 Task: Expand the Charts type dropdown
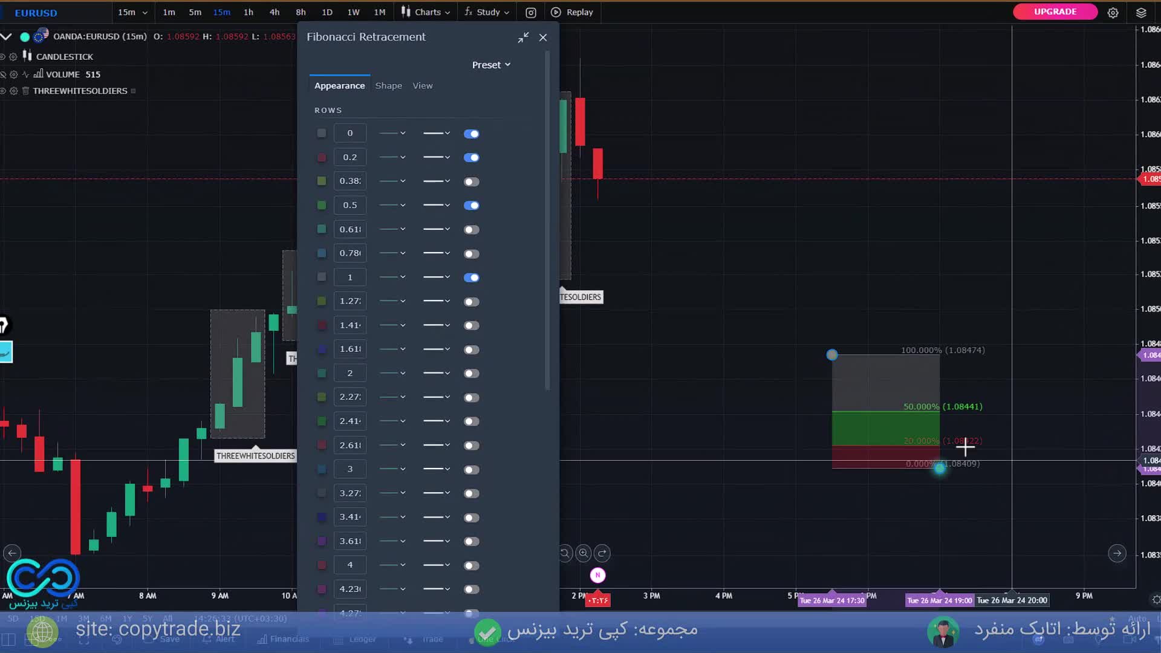426,12
